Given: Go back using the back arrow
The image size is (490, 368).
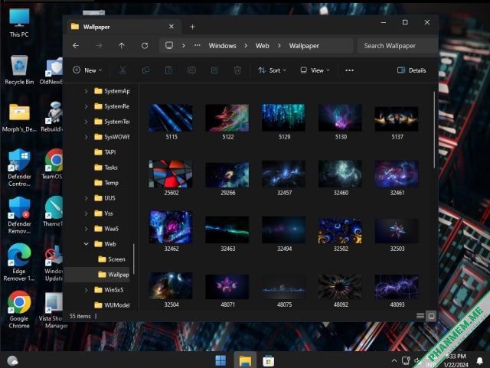Looking at the screenshot, I should pos(76,46).
